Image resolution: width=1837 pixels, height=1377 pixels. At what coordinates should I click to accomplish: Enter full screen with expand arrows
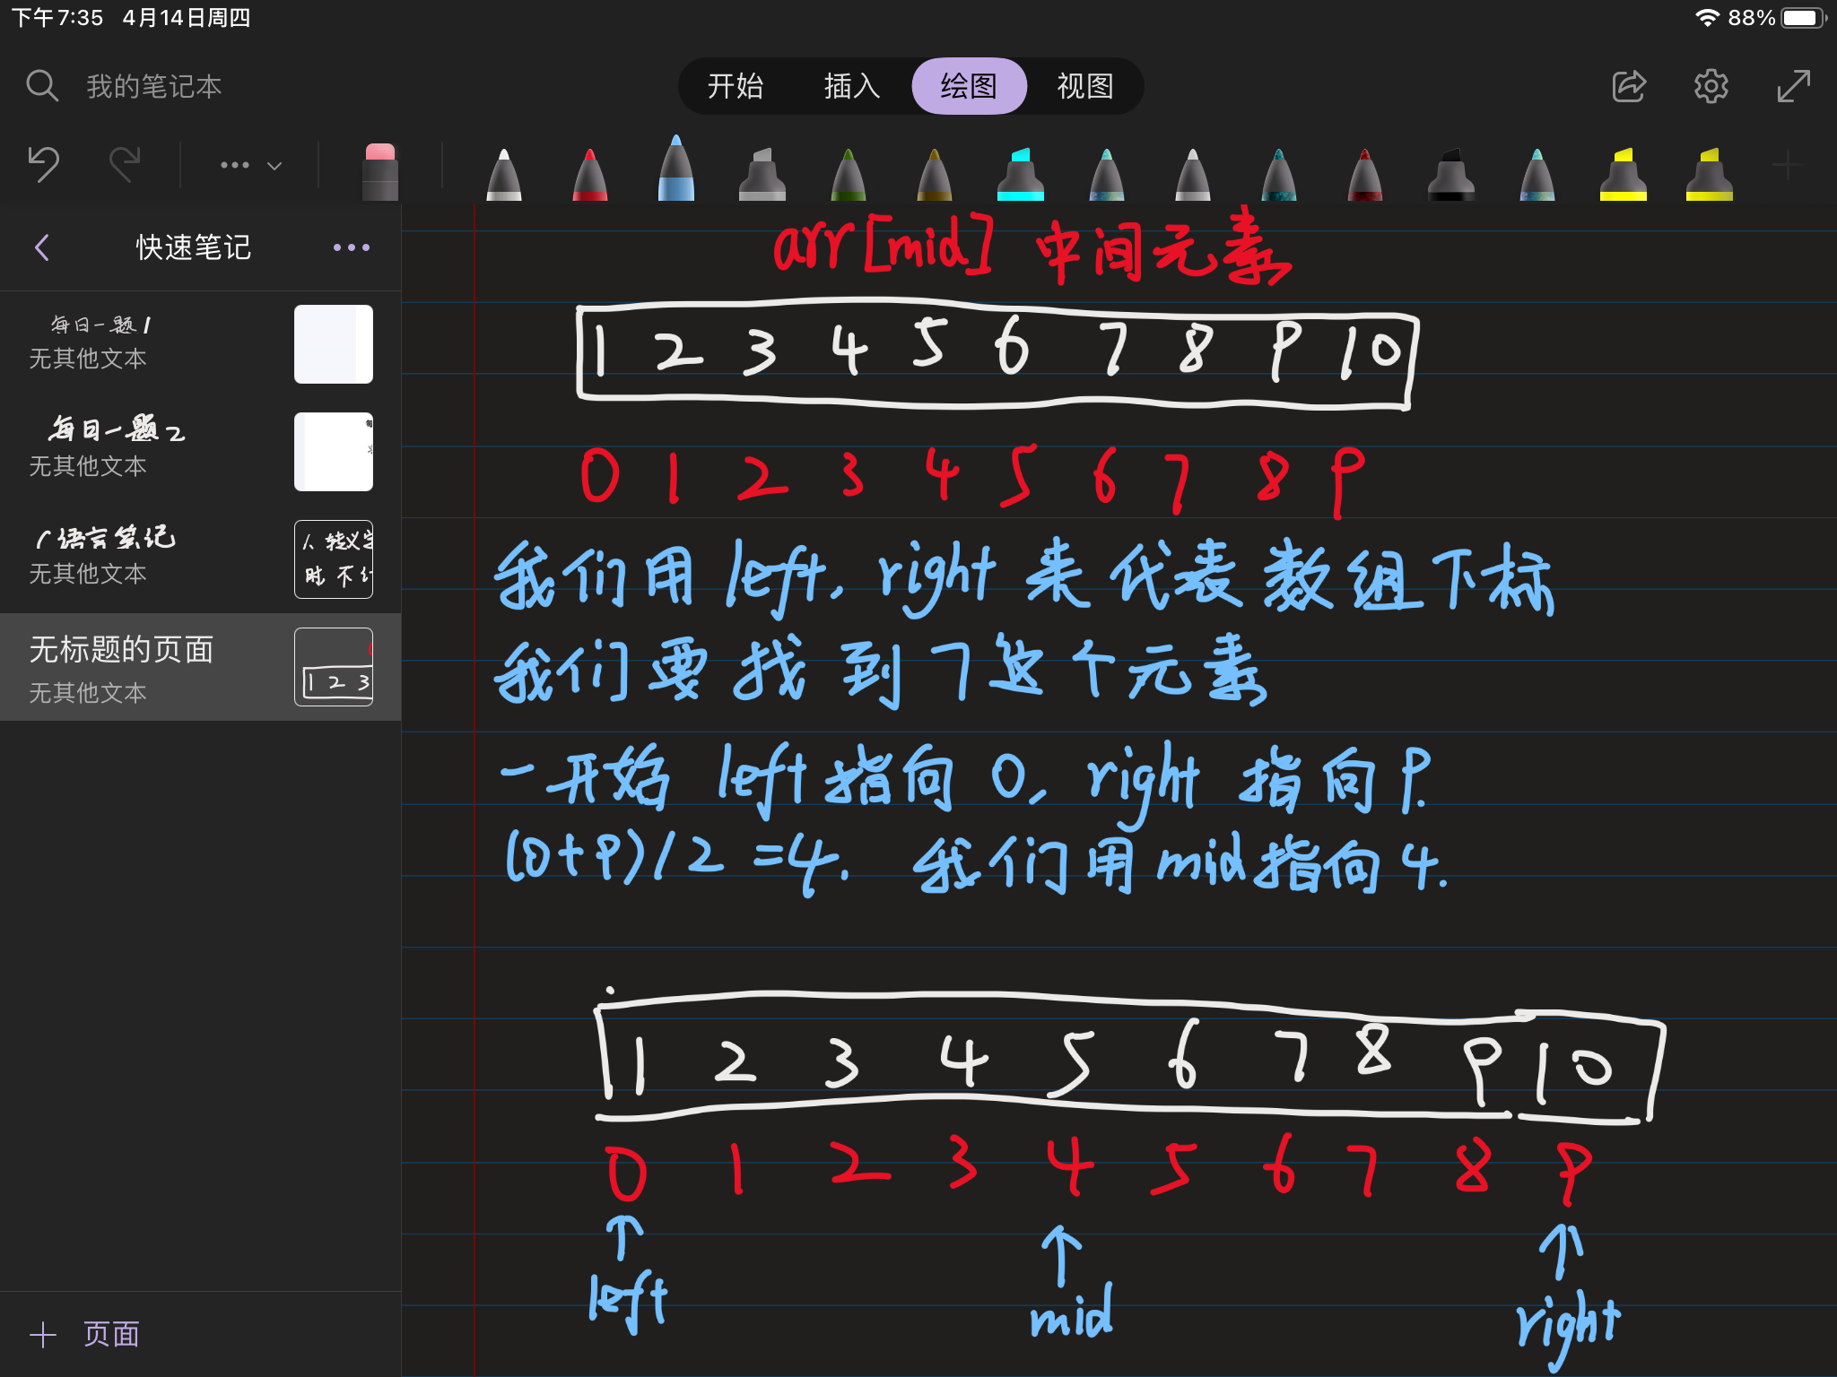pyautogui.click(x=1793, y=86)
